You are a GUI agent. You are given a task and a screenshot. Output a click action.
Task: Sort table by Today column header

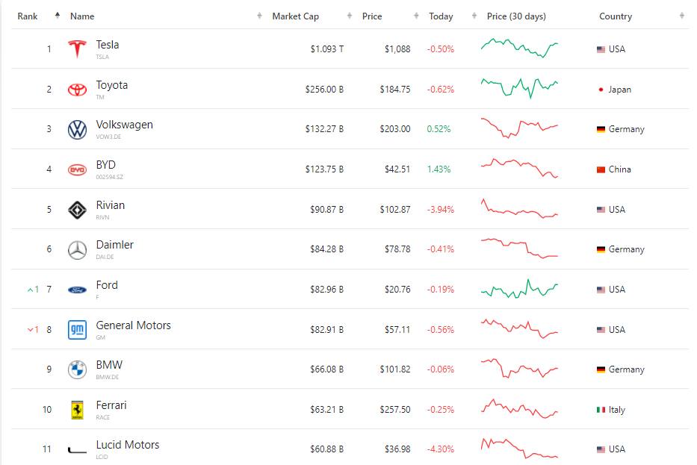click(x=441, y=16)
